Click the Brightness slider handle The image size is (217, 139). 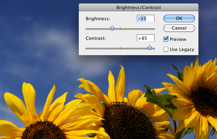pos(112,28)
